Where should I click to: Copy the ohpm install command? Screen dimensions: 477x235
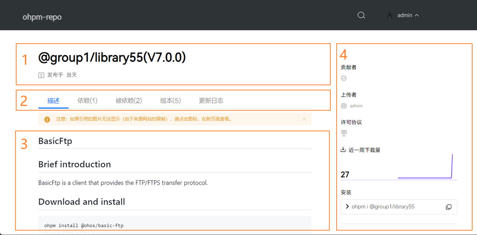[448, 207]
